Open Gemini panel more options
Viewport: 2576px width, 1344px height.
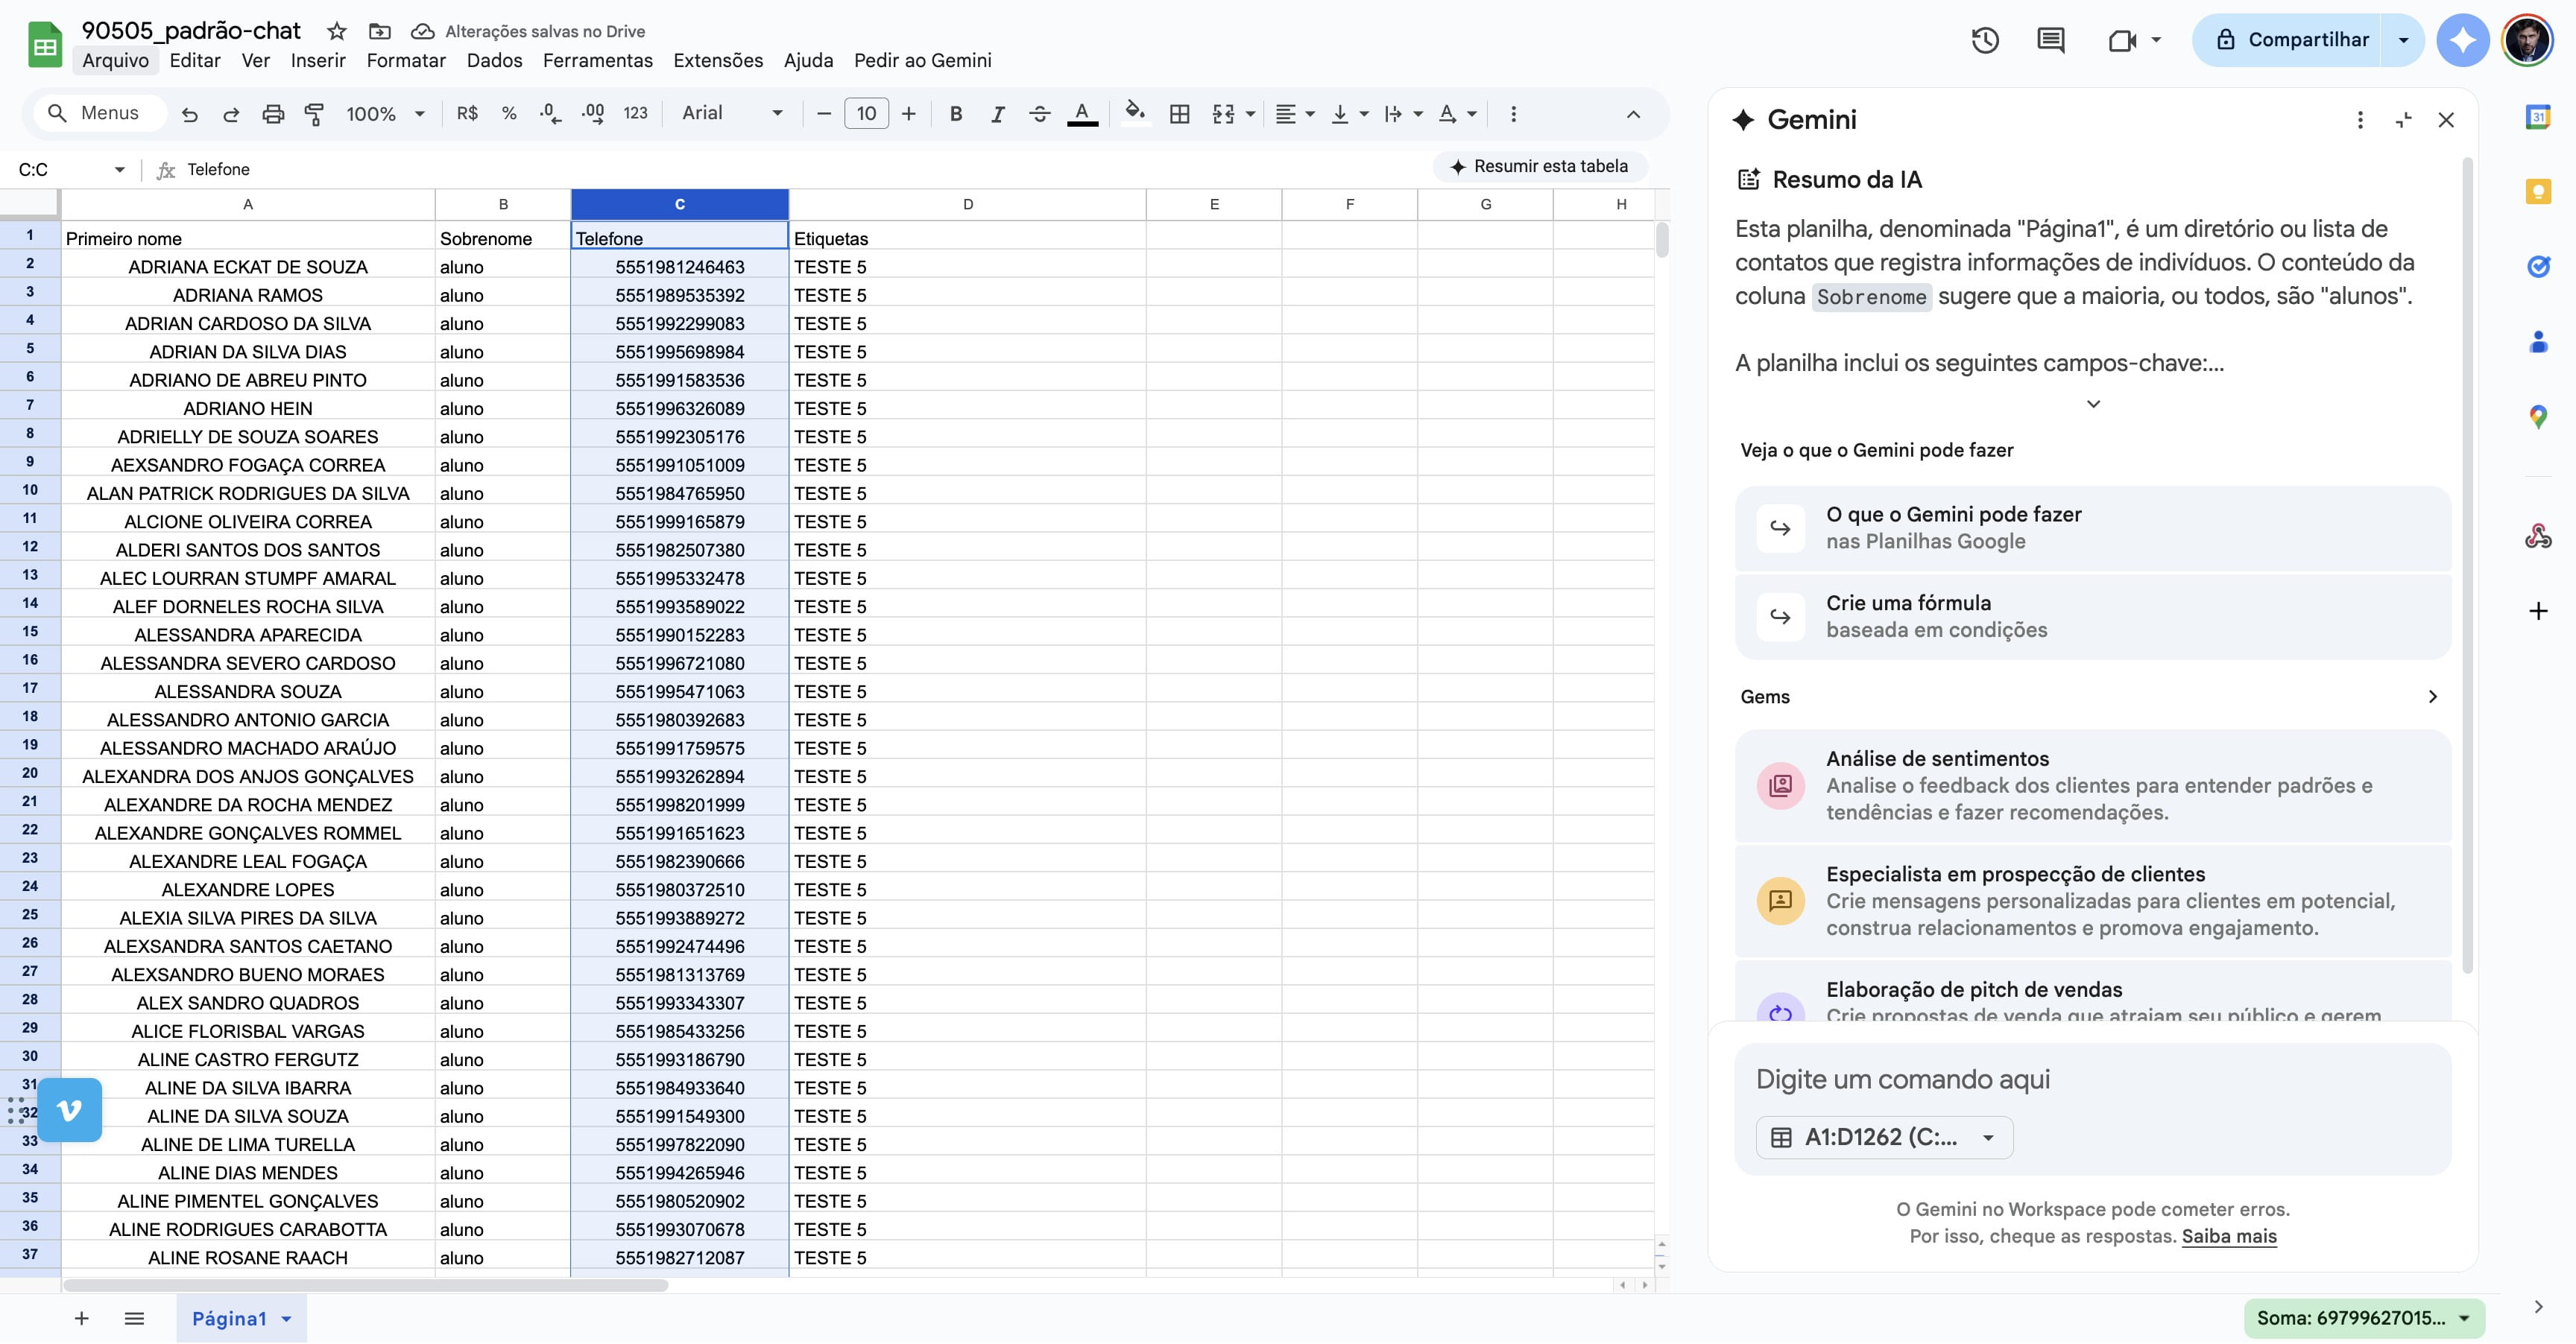pyautogui.click(x=2360, y=120)
